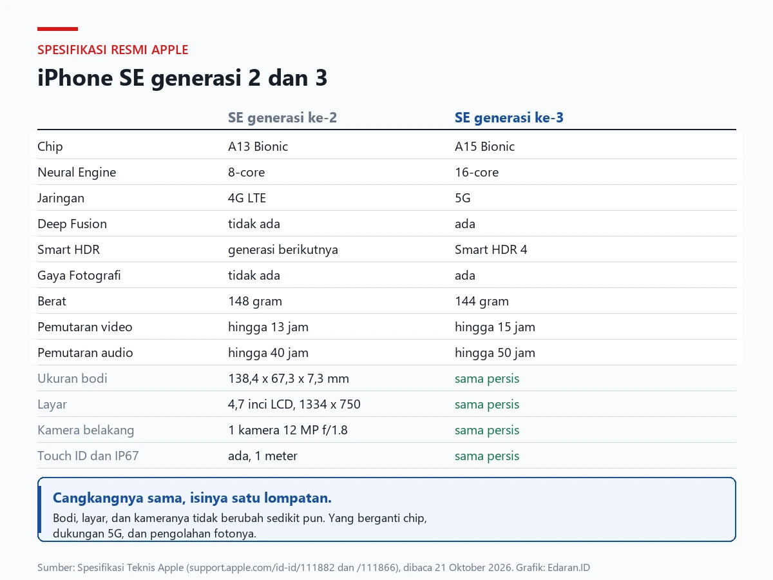Click the "8-core" value

click(x=246, y=172)
